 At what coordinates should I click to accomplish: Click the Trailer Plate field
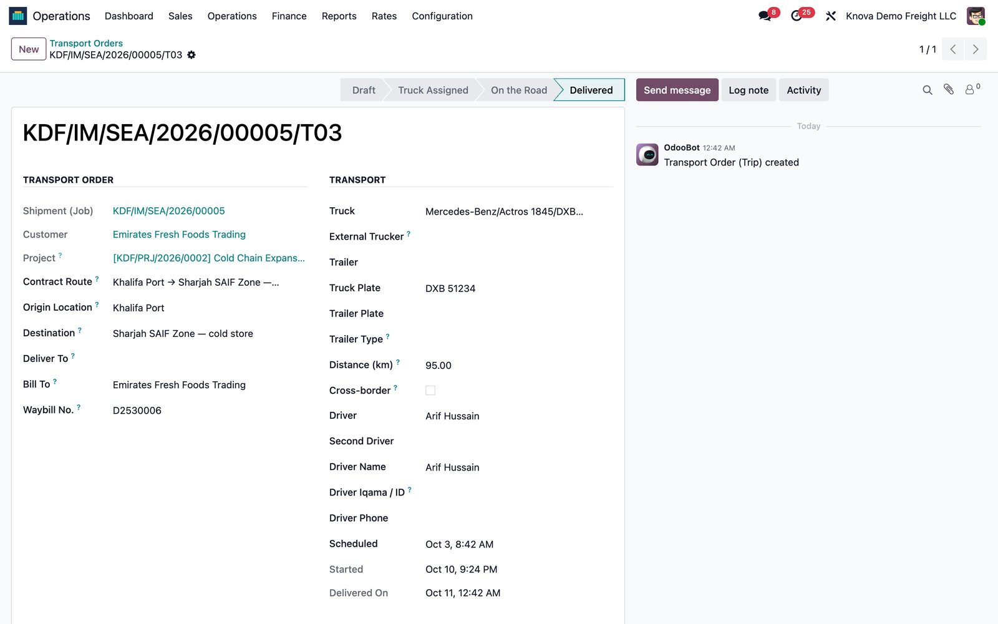pyautogui.click(x=518, y=314)
